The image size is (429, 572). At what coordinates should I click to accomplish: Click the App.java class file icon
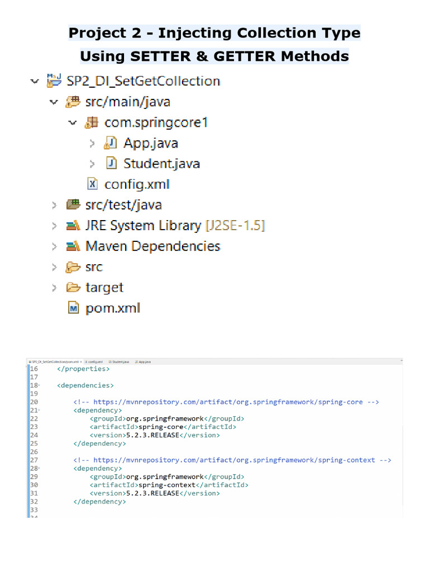111,143
